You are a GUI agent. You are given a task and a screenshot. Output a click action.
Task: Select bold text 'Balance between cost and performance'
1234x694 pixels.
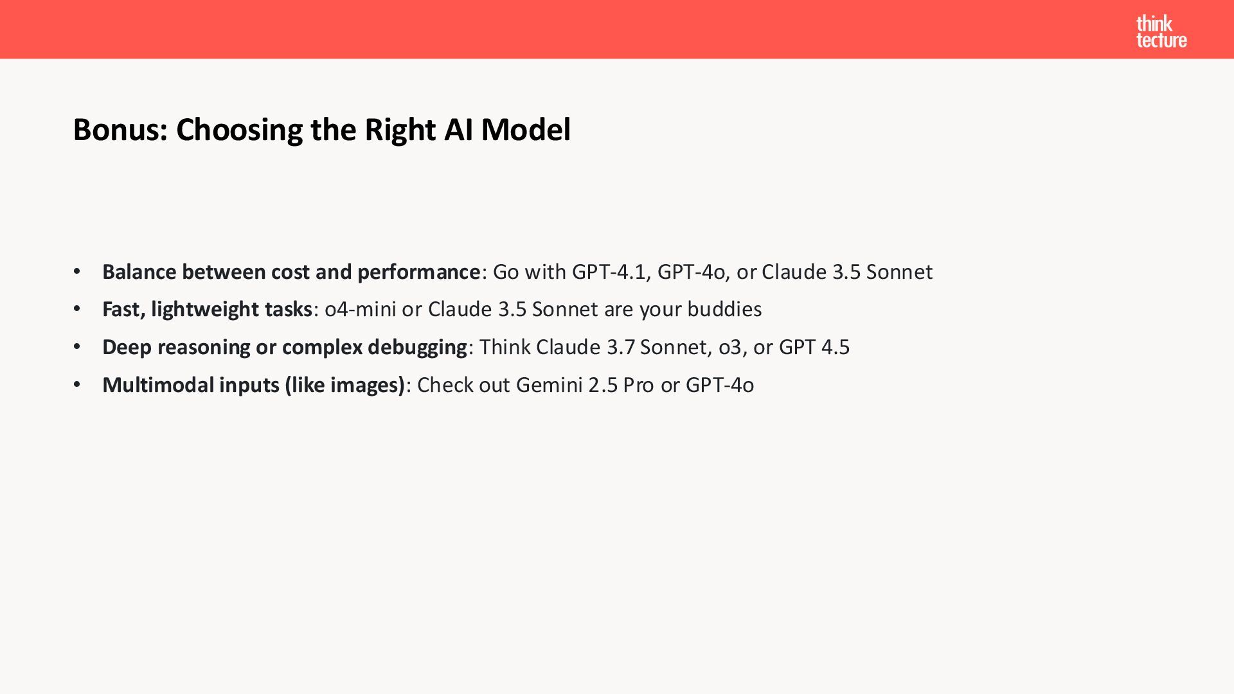(291, 272)
